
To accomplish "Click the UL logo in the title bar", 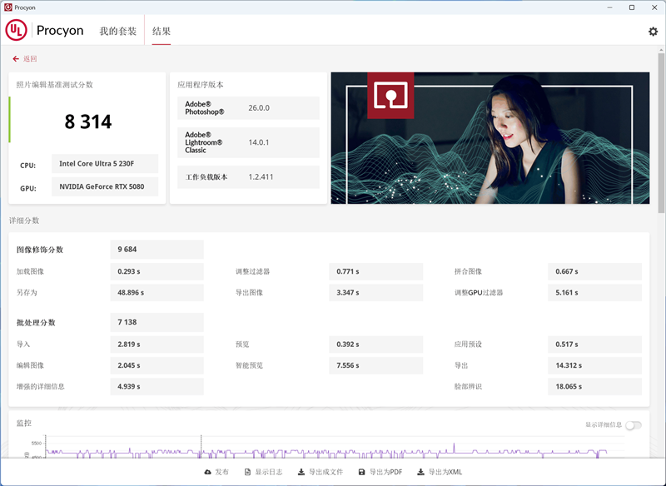I will tap(17, 30).
